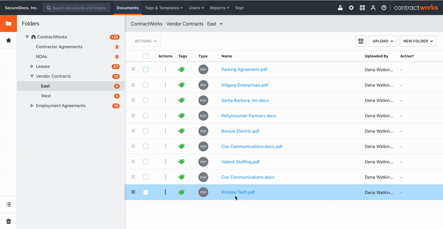Image resolution: width=443 pixels, height=229 pixels.
Task: Open actions menu for Pellymounter Partners.docx
Action: [165, 116]
